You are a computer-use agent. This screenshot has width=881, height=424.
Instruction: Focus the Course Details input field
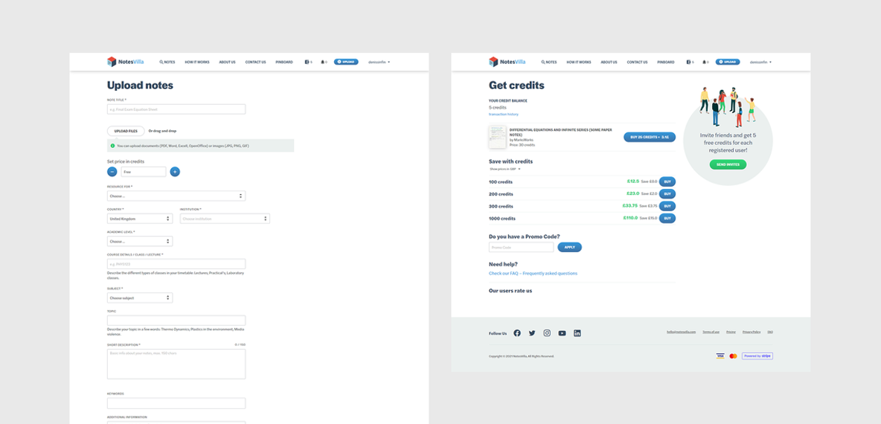pos(176,264)
